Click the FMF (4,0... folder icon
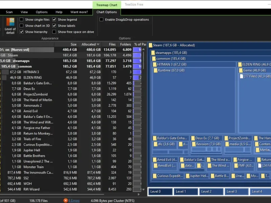Screen dimensions: 271x203 tap(236, 166)
